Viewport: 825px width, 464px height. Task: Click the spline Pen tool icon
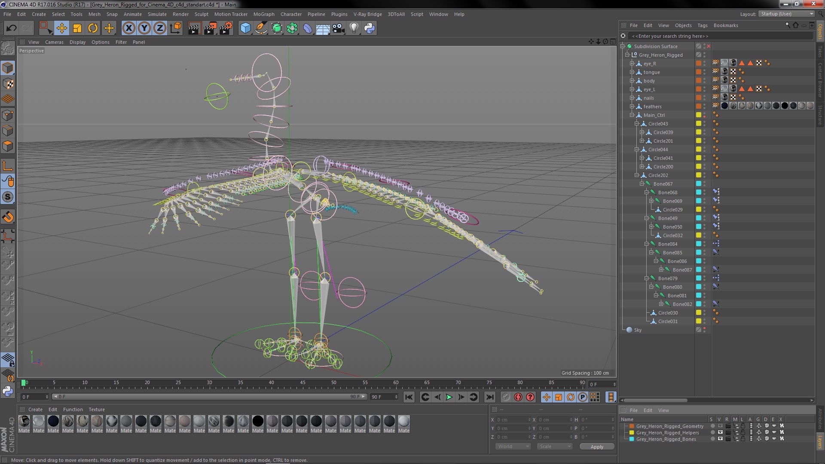261,28
